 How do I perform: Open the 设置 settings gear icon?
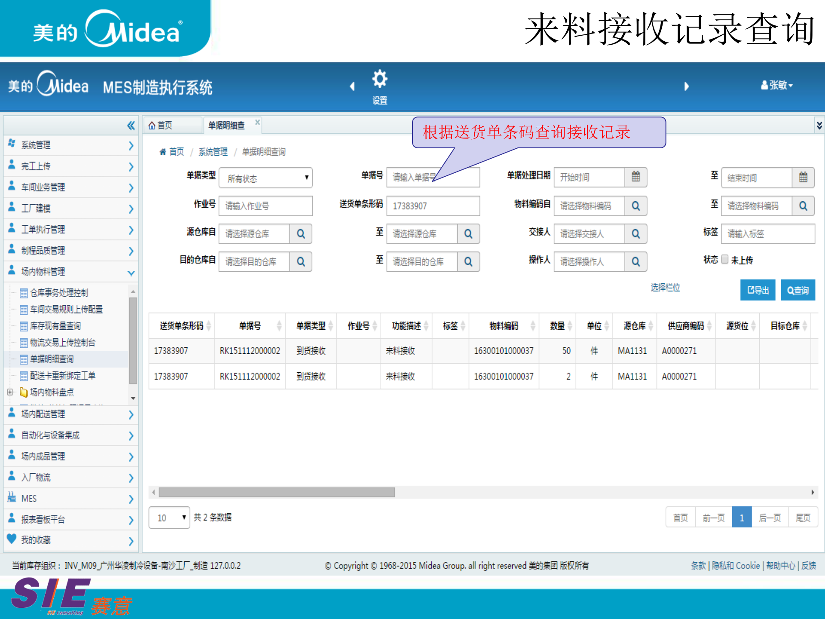coord(379,80)
